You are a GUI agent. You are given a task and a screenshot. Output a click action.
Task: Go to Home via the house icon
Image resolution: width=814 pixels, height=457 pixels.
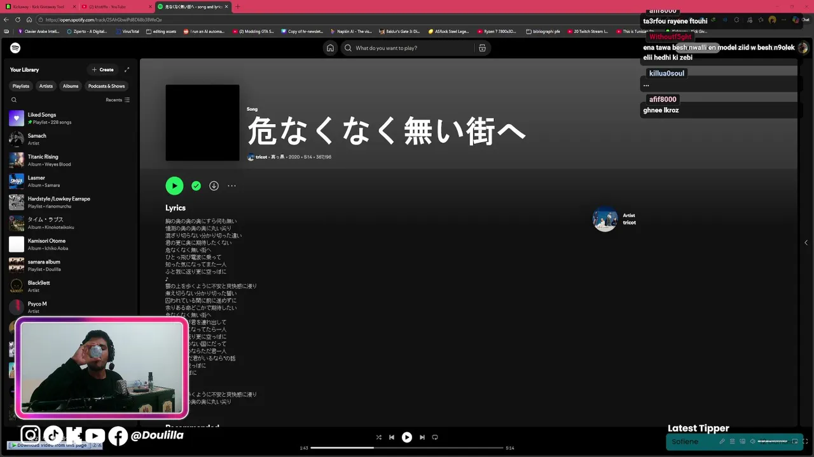330,48
